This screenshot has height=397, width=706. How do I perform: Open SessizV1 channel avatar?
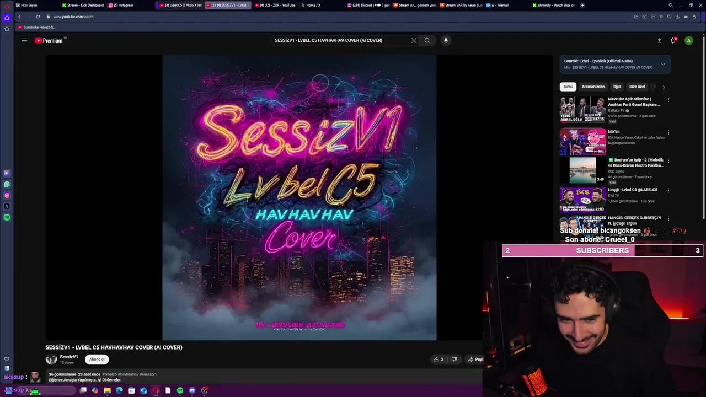pyautogui.click(x=51, y=360)
